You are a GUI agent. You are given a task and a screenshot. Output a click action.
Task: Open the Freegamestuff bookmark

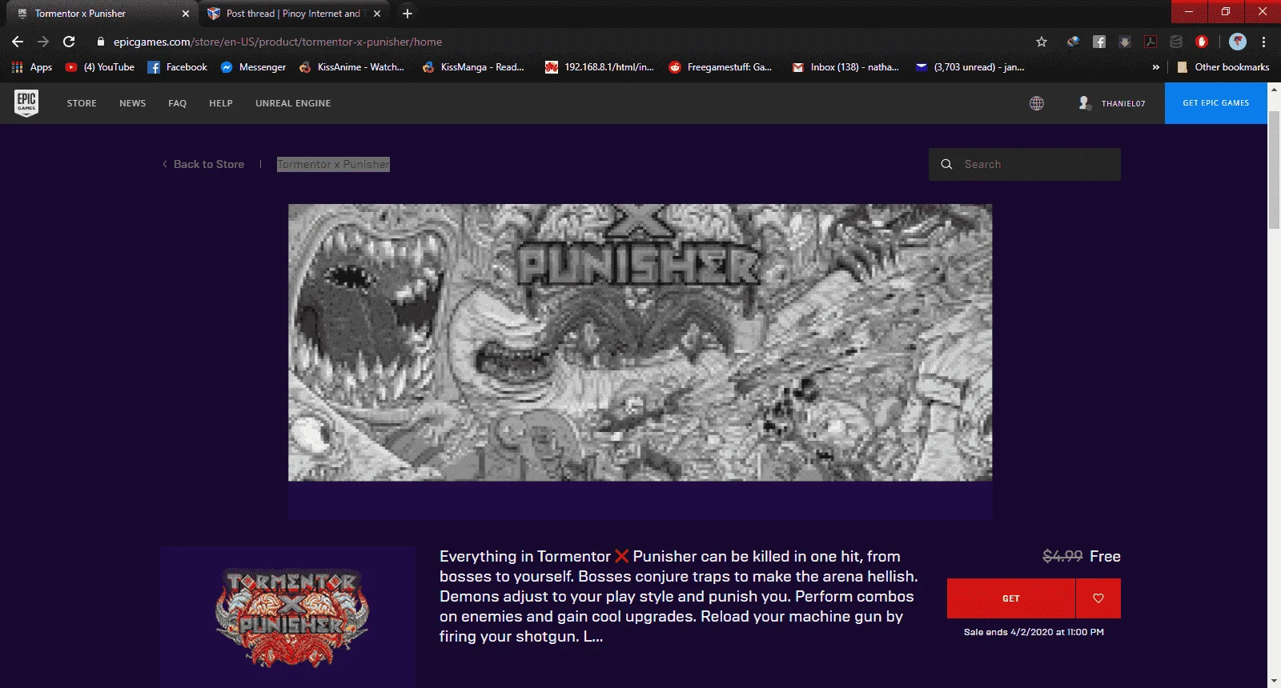pos(721,67)
